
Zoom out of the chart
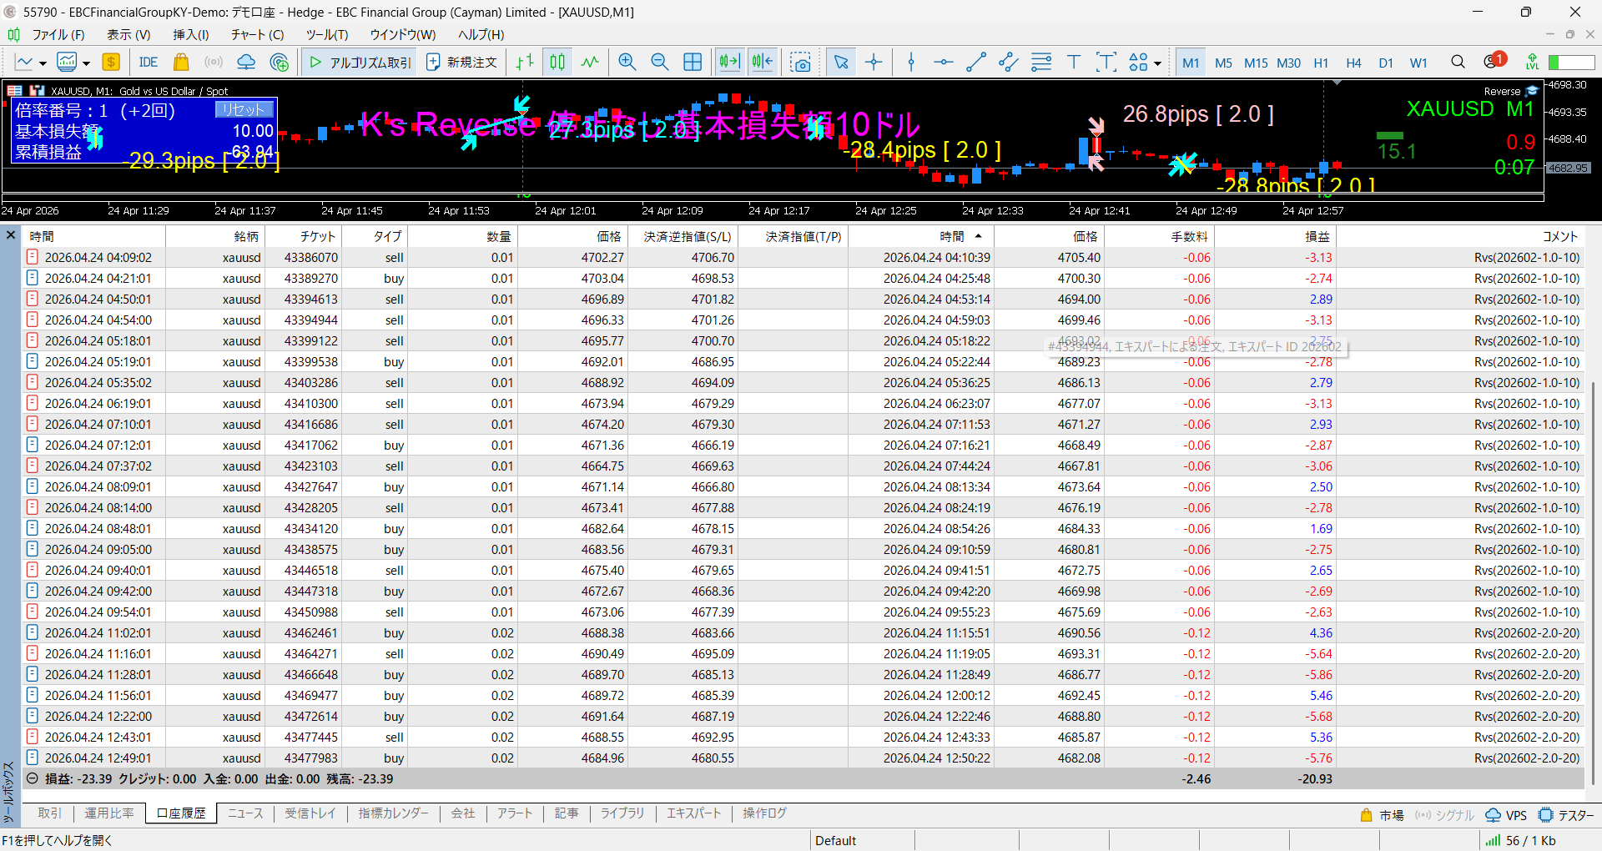coord(659,63)
